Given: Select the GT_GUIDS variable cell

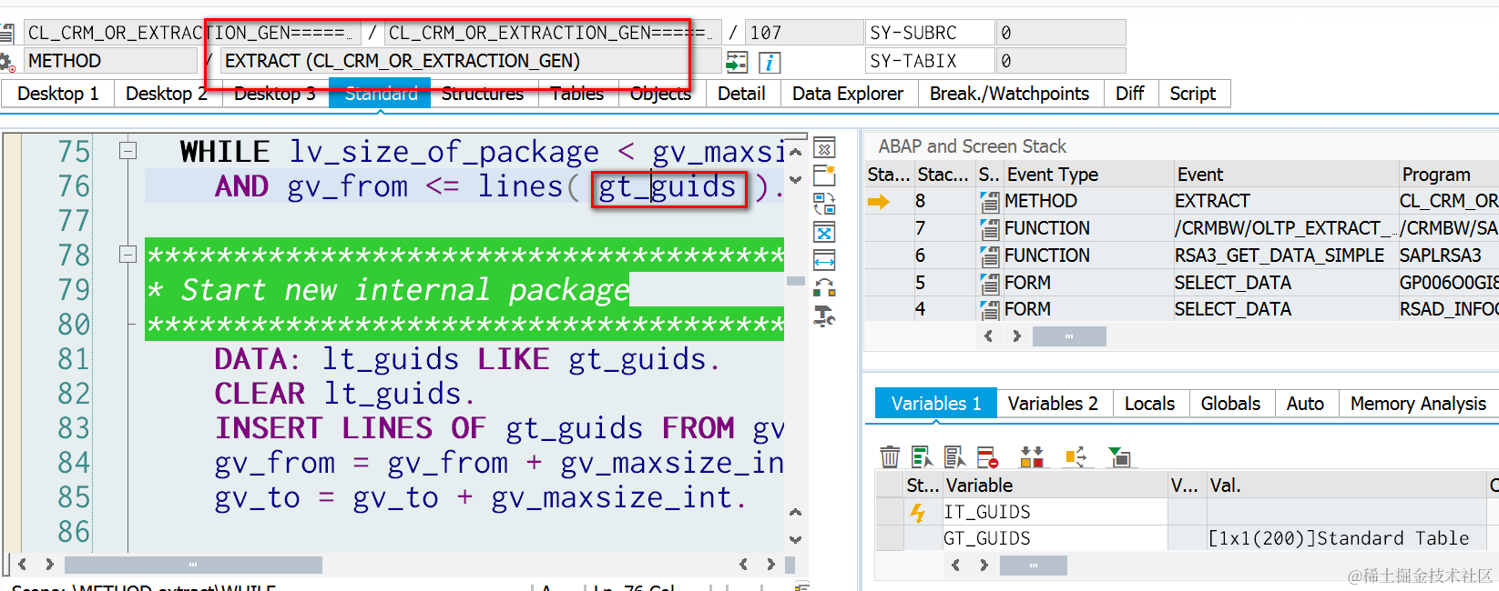Looking at the screenshot, I should pos(1055,538).
